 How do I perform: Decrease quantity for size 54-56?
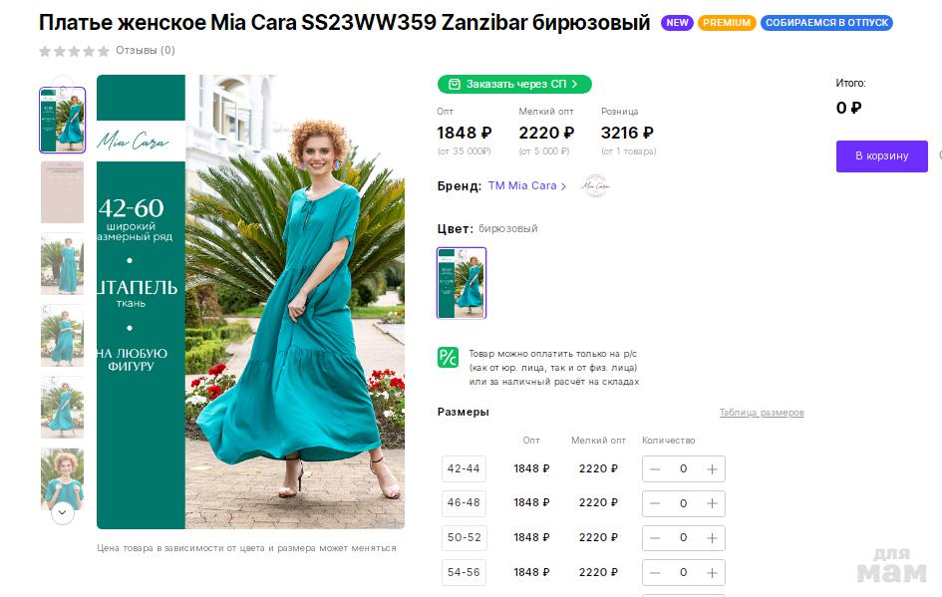click(655, 573)
